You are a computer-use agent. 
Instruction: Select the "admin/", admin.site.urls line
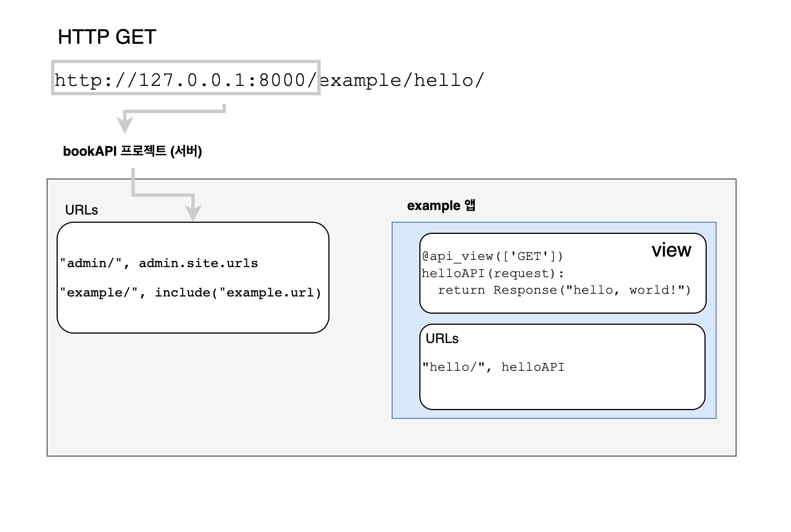coord(159,263)
